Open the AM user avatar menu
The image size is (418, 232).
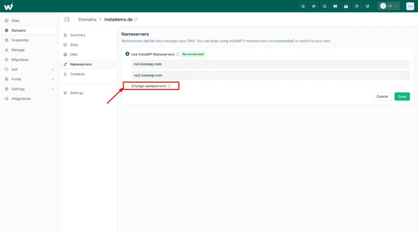410,6
